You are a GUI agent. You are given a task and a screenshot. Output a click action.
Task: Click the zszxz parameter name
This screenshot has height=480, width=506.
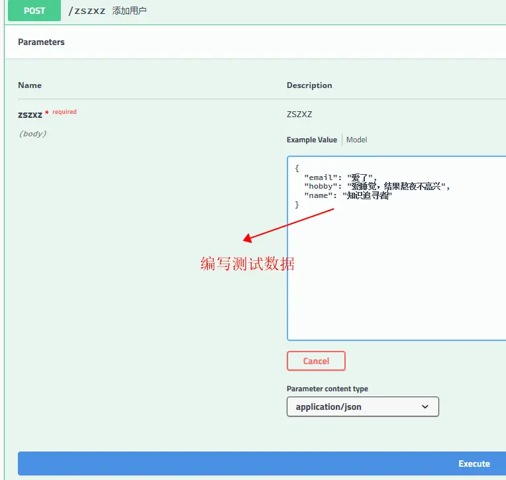point(30,115)
